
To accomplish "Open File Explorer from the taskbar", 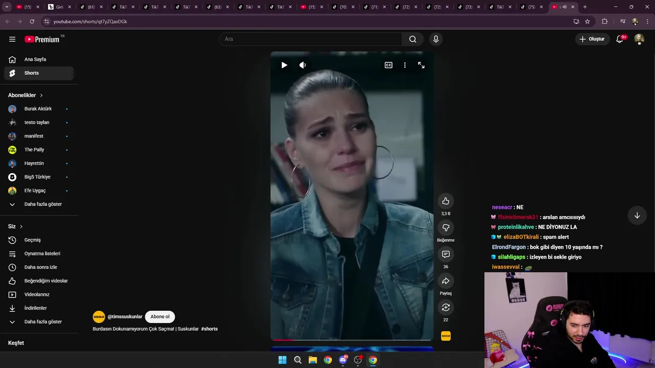I will tap(313, 360).
